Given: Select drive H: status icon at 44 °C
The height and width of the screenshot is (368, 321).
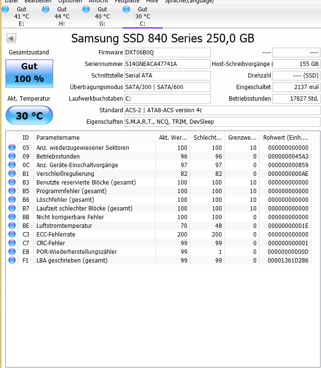Looking at the screenshot, I should [x=46, y=9].
